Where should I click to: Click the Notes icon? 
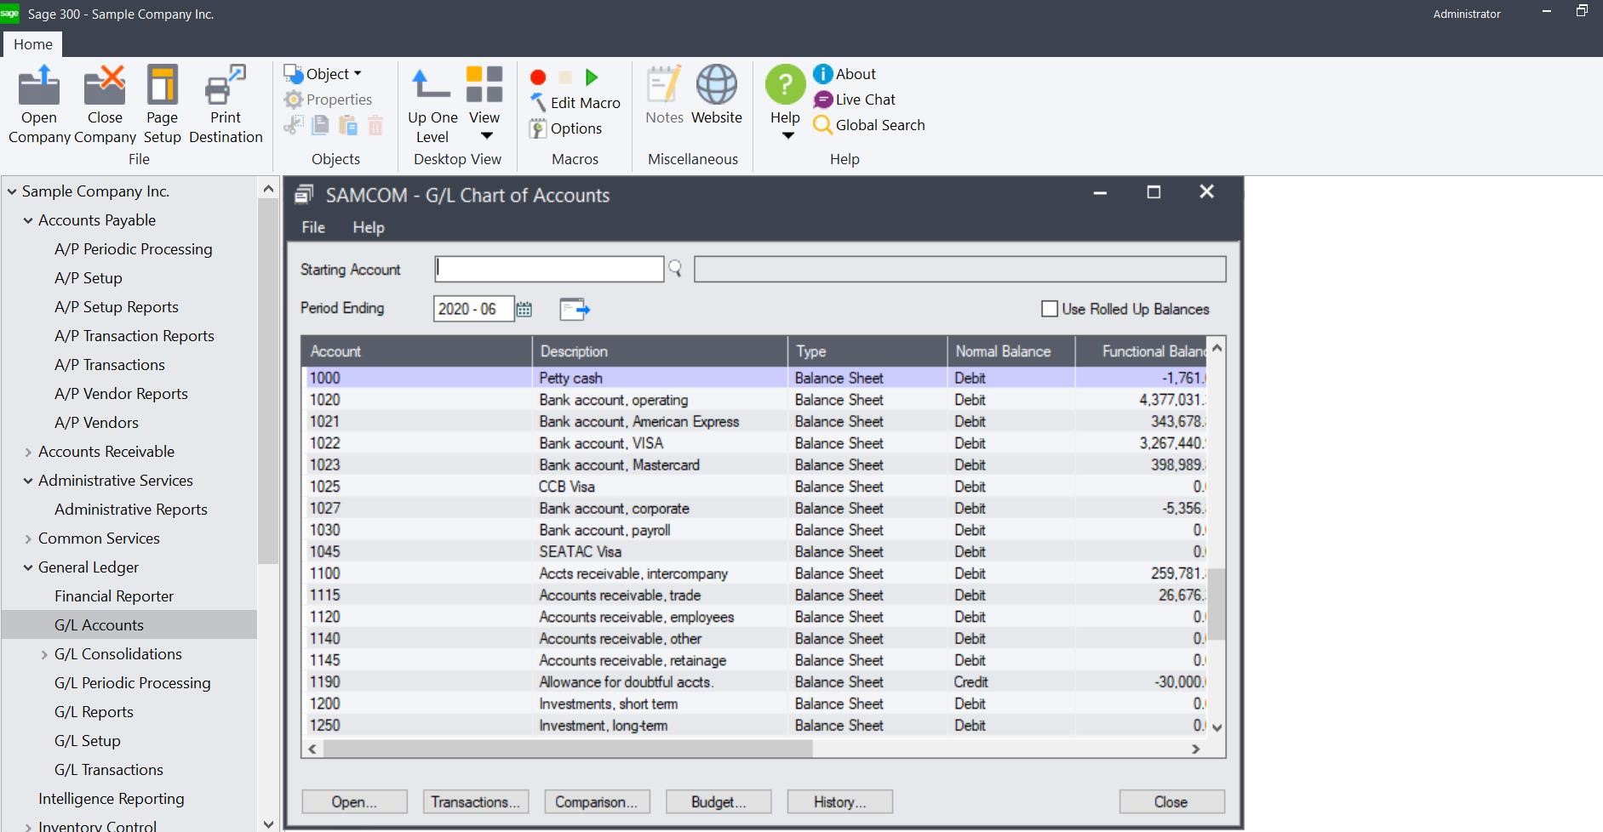tap(664, 85)
